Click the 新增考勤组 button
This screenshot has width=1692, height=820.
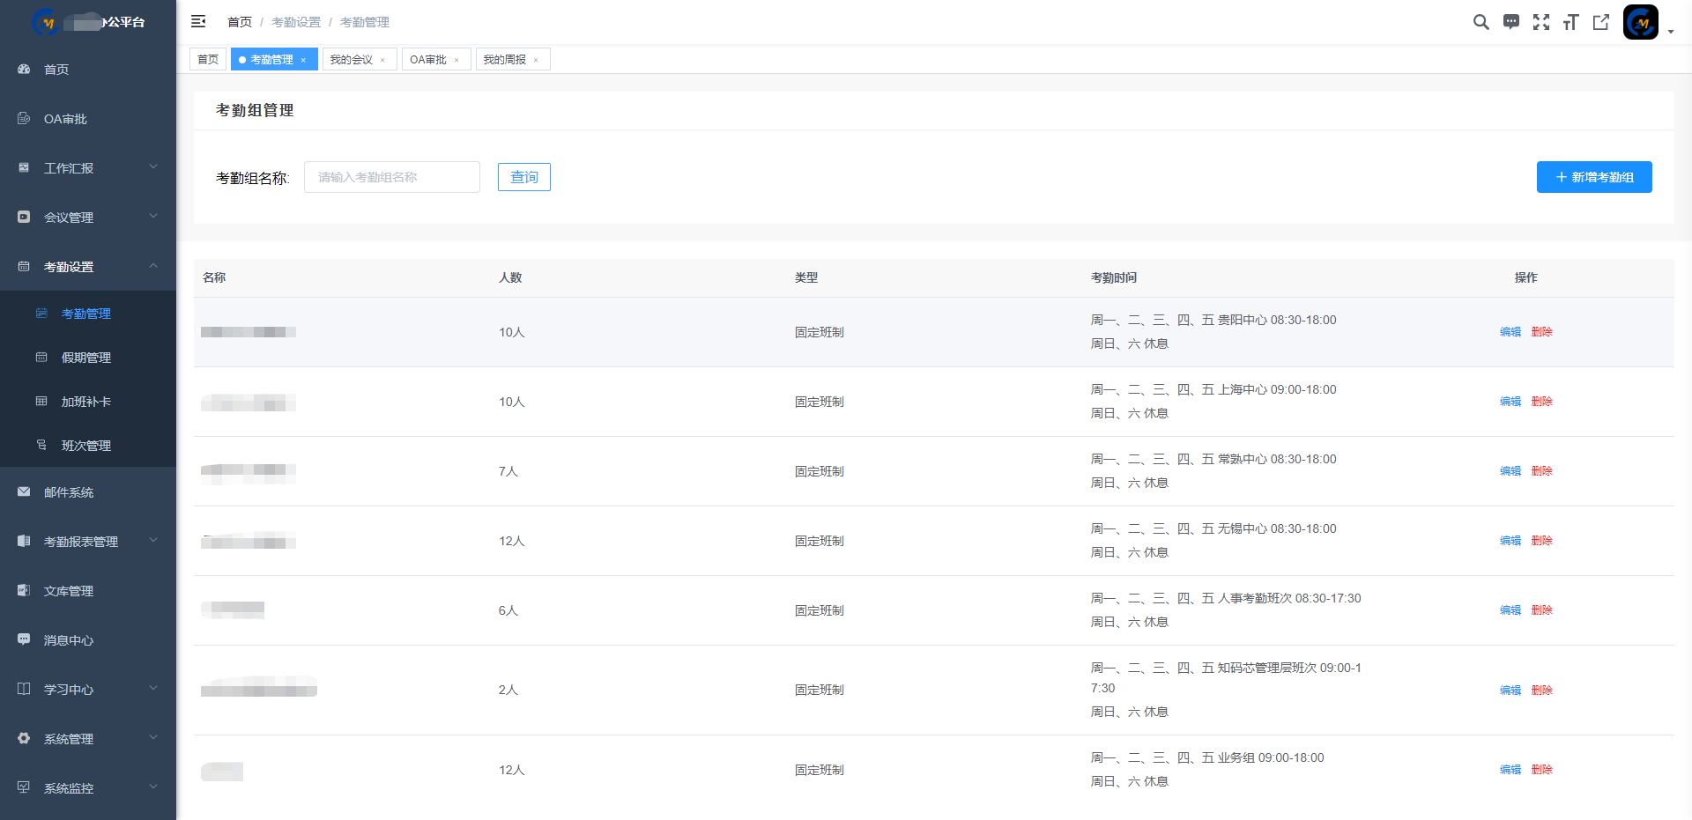point(1594,177)
